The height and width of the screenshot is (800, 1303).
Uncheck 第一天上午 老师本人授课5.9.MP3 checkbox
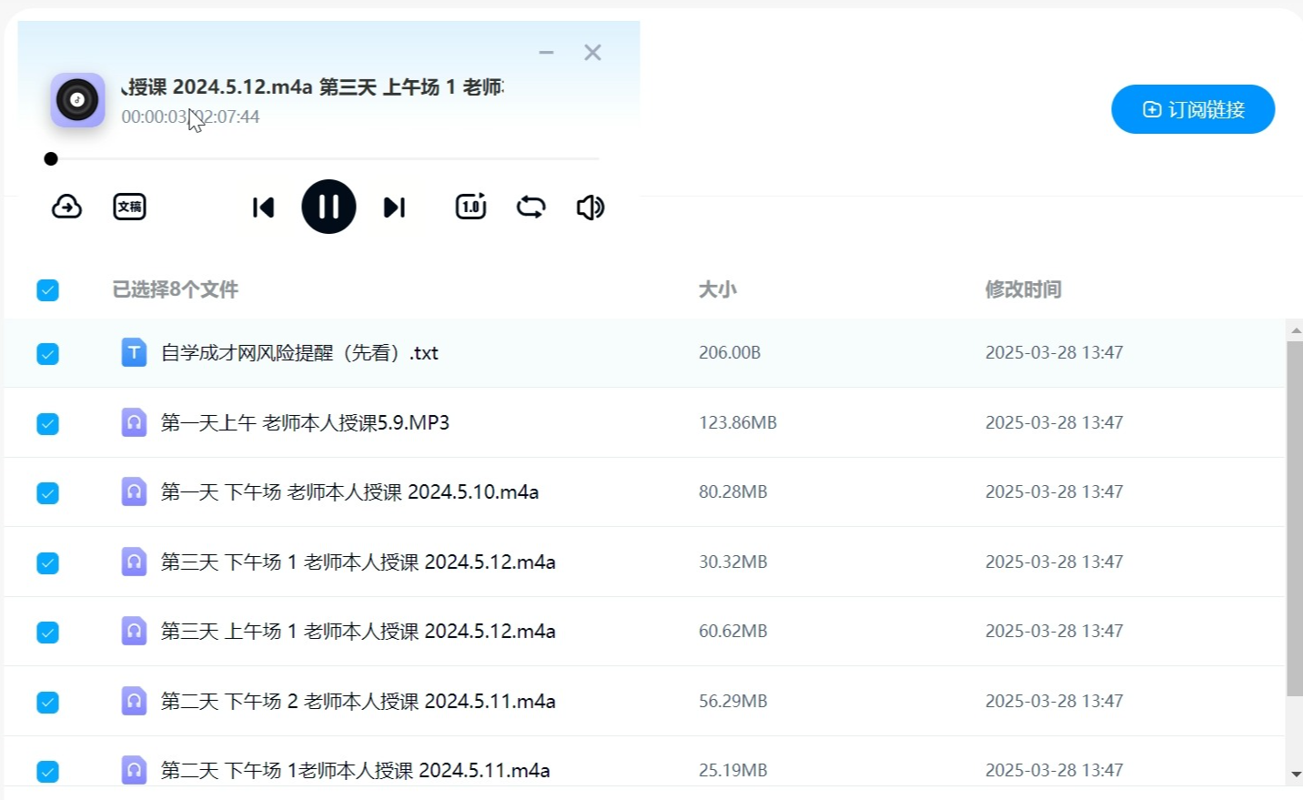coord(47,423)
